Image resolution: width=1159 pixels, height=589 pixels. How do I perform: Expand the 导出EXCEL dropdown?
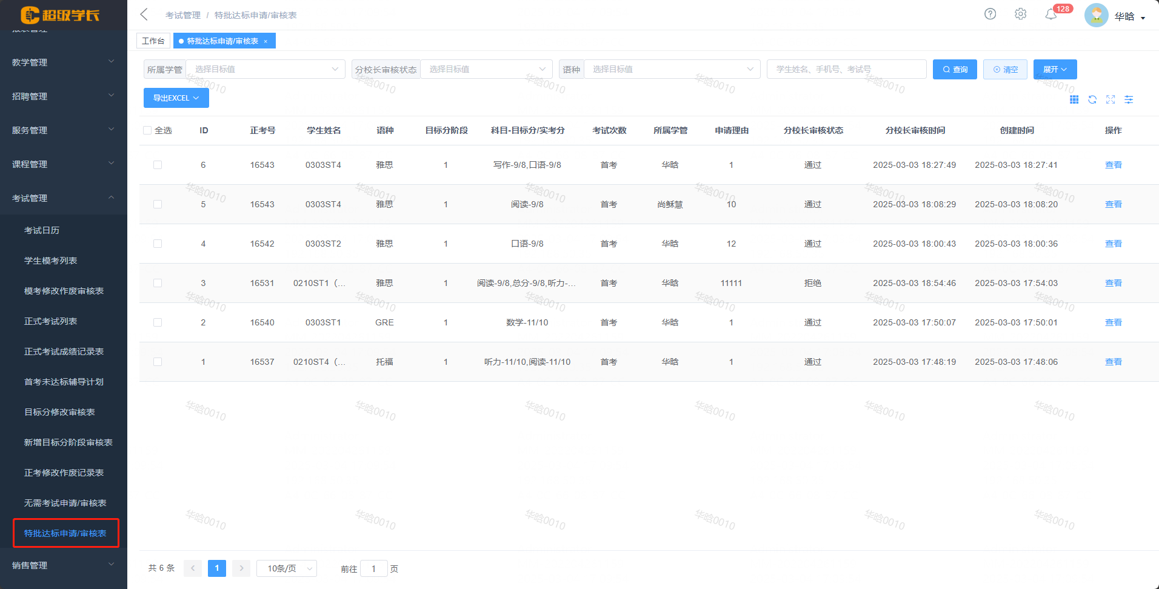coord(176,98)
